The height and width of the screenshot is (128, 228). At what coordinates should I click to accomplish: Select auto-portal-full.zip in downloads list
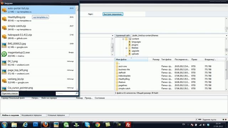point(38,10)
